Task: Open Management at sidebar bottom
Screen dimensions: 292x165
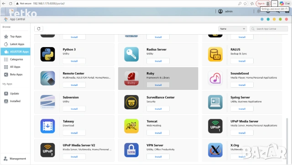Action: (x=15, y=159)
